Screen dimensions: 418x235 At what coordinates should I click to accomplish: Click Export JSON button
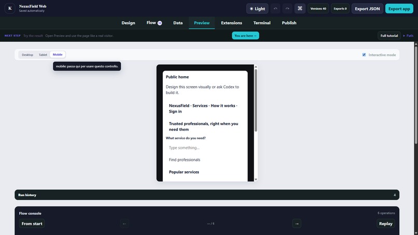(x=367, y=8)
